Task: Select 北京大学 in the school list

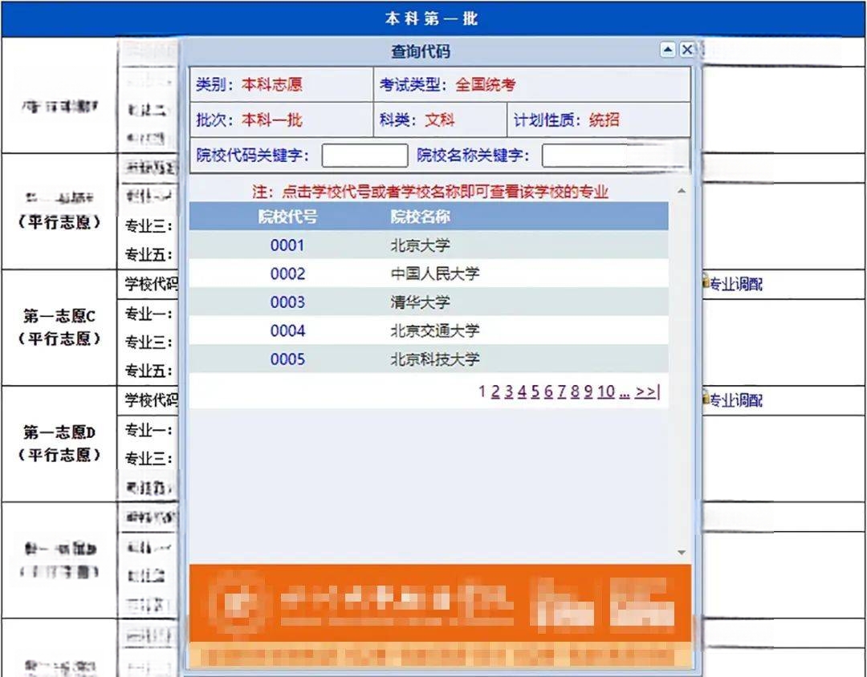Action: (420, 245)
